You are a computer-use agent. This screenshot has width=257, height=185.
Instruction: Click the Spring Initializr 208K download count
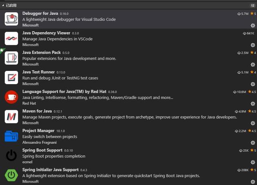coord(243,170)
